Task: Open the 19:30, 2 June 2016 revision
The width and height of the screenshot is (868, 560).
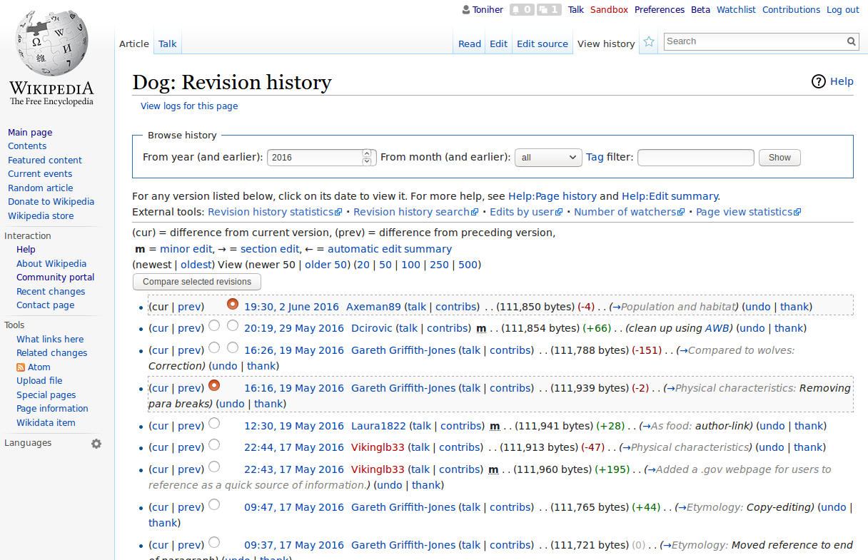Action: (291, 307)
